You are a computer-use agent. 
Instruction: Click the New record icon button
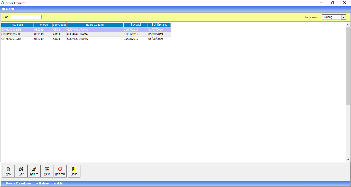pos(8,171)
